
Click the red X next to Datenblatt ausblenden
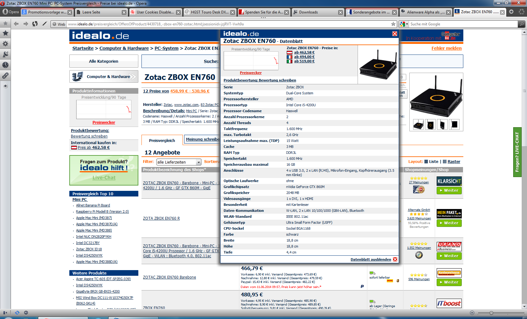[x=395, y=259]
